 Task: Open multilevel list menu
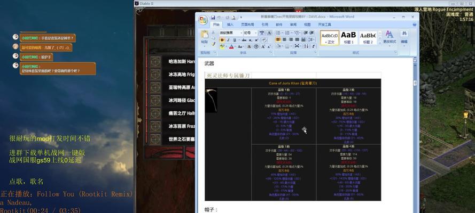(297, 32)
